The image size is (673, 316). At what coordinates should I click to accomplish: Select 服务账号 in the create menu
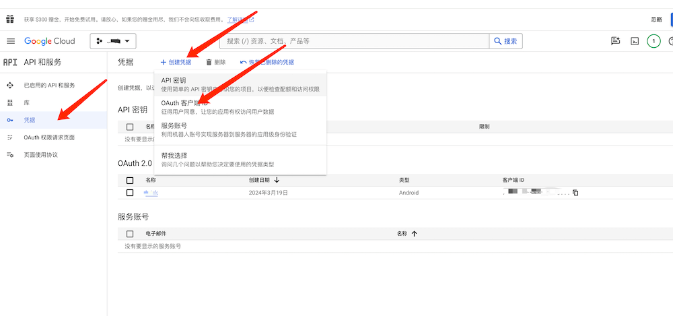pos(174,125)
